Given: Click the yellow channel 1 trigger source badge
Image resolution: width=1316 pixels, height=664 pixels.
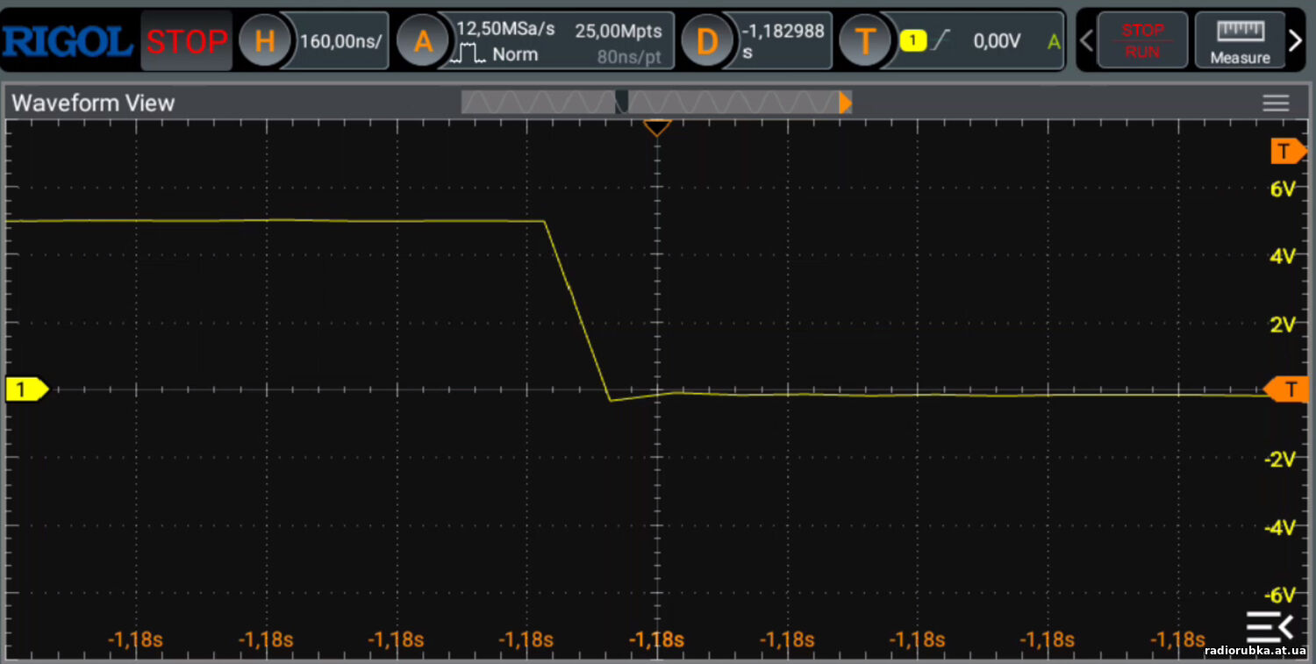Looking at the screenshot, I should (x=913, y=40).
